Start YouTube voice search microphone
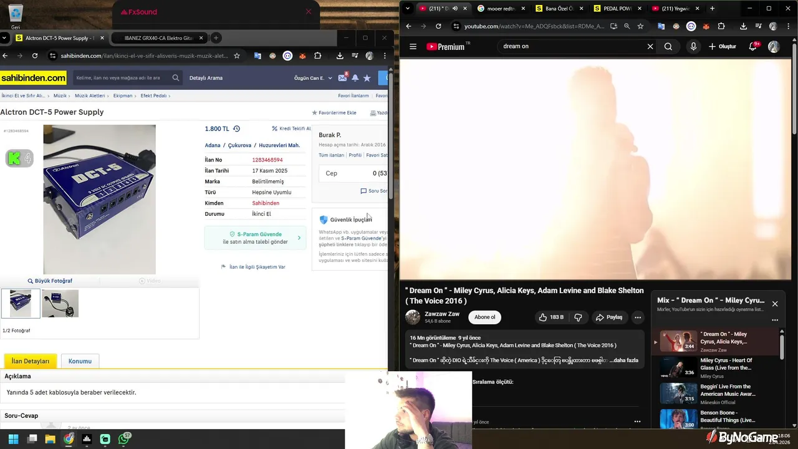The width and height of the screenshot is (798, 449). [x=693, y=46]
